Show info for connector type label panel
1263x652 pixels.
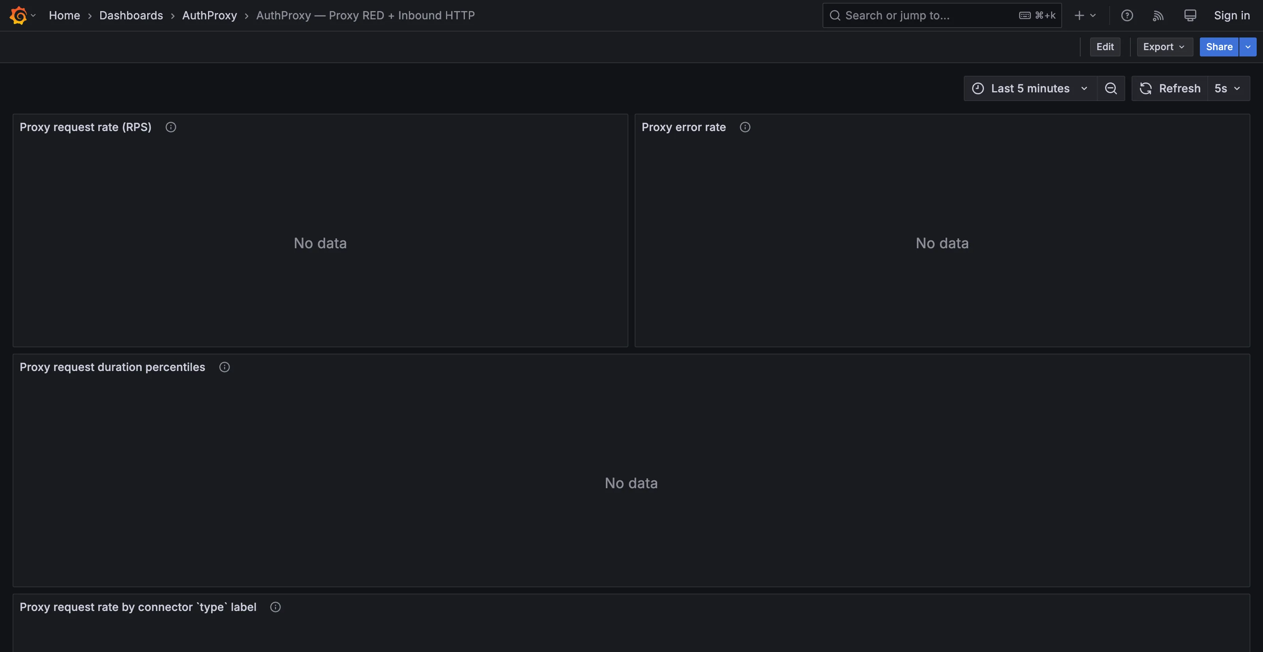click(275, 607)
